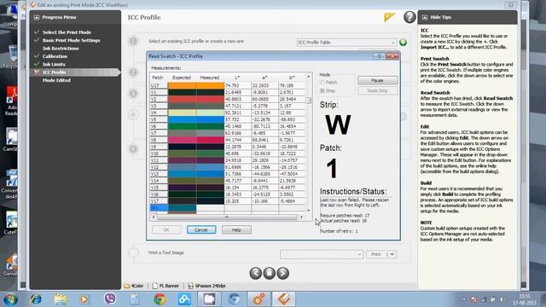546x307 pixels.
Task: Click the horizontal scrollbar of measurements table
Action: click(227, 217)
